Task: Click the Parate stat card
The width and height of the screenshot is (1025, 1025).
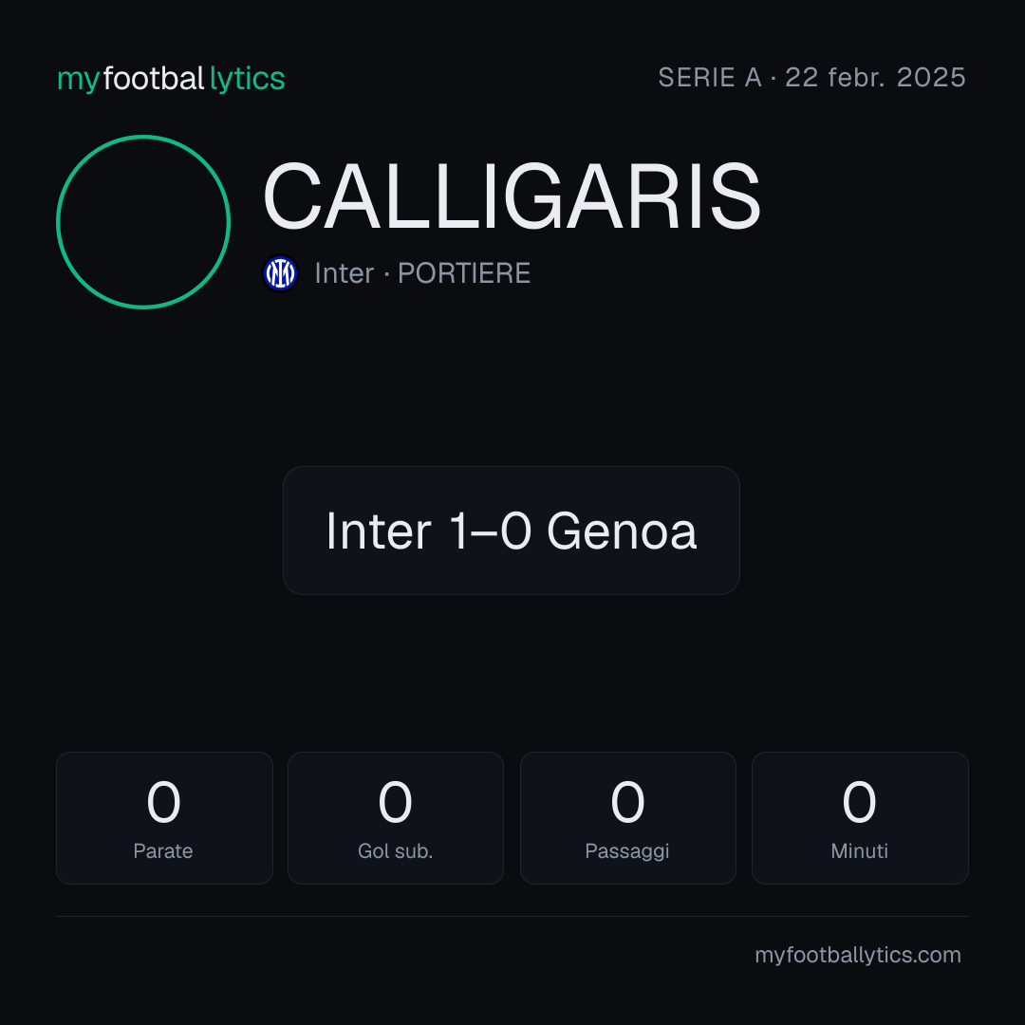Action: tap(164, 818)
